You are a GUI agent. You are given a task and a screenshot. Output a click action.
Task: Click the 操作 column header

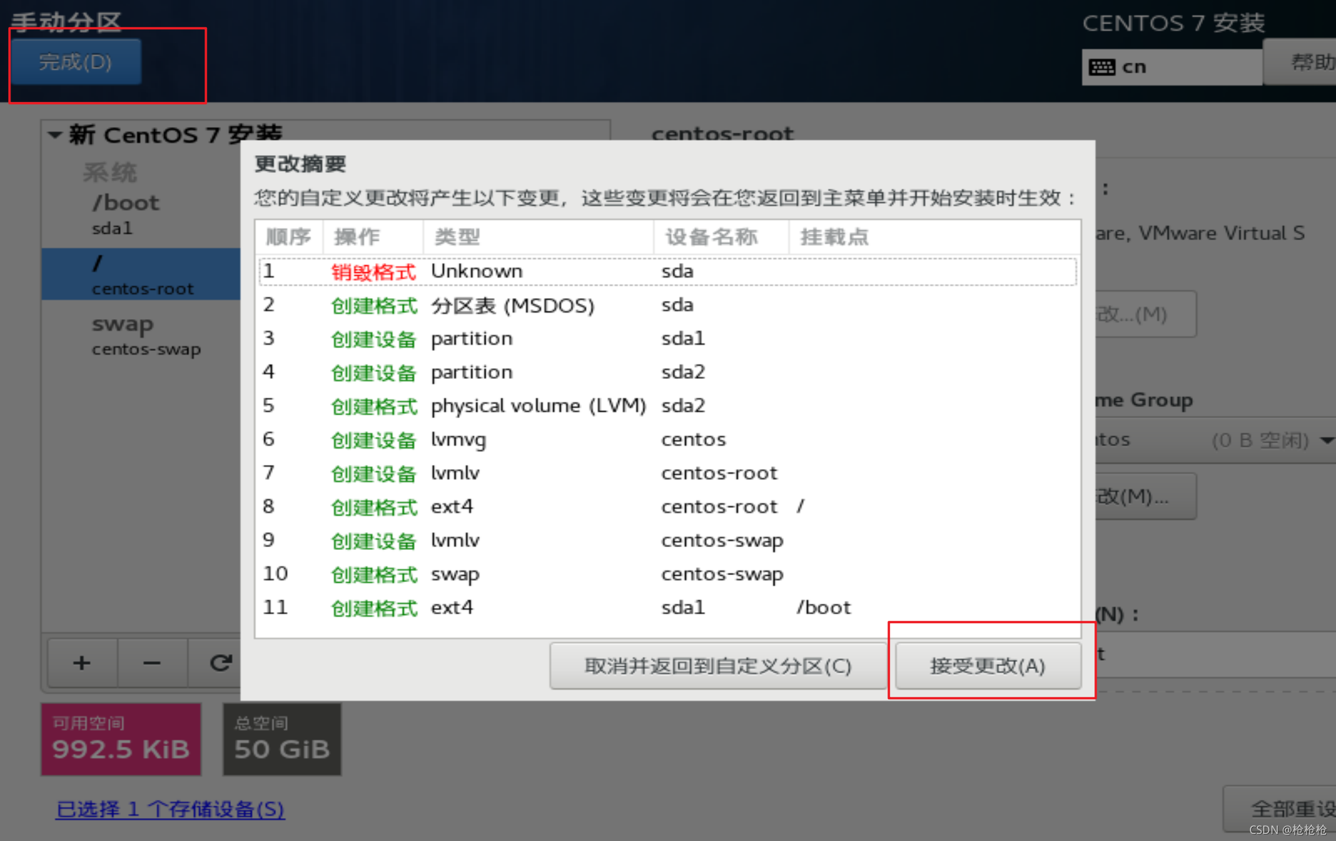(373, 237)
